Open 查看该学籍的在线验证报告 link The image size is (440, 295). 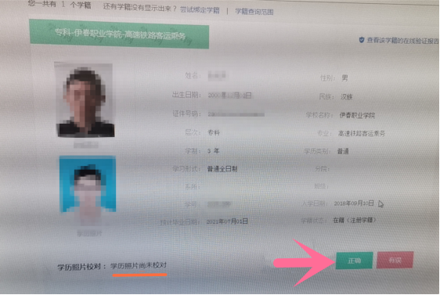pos(402,41)
